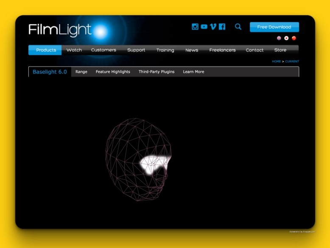The height and width of the screenshot is (248, 330).
Task: Select the Baselight 6.0 tab
Action: click(x=50, y=72)
